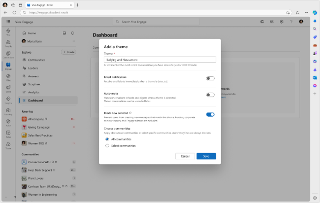Choose the Select communities radio option
The width and height of the screenshot is (320, 203).
pos(107,146)
